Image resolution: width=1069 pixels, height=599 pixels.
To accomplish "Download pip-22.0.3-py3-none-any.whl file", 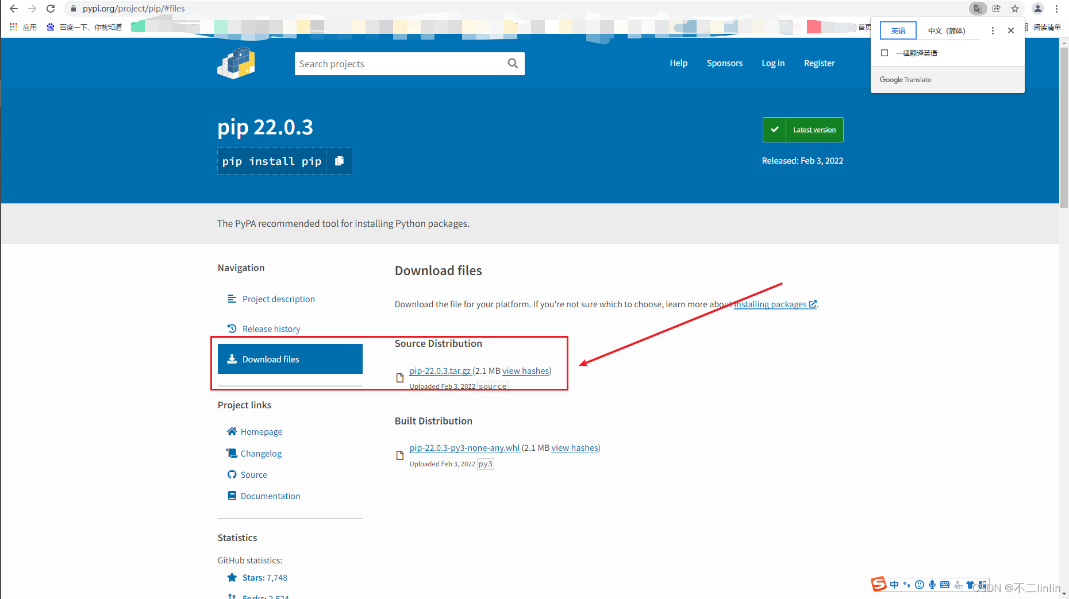I will (465, 448).
